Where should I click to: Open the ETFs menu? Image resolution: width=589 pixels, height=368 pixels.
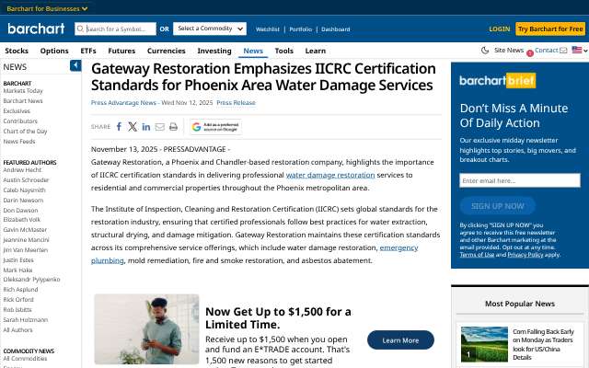click(88, 51)
